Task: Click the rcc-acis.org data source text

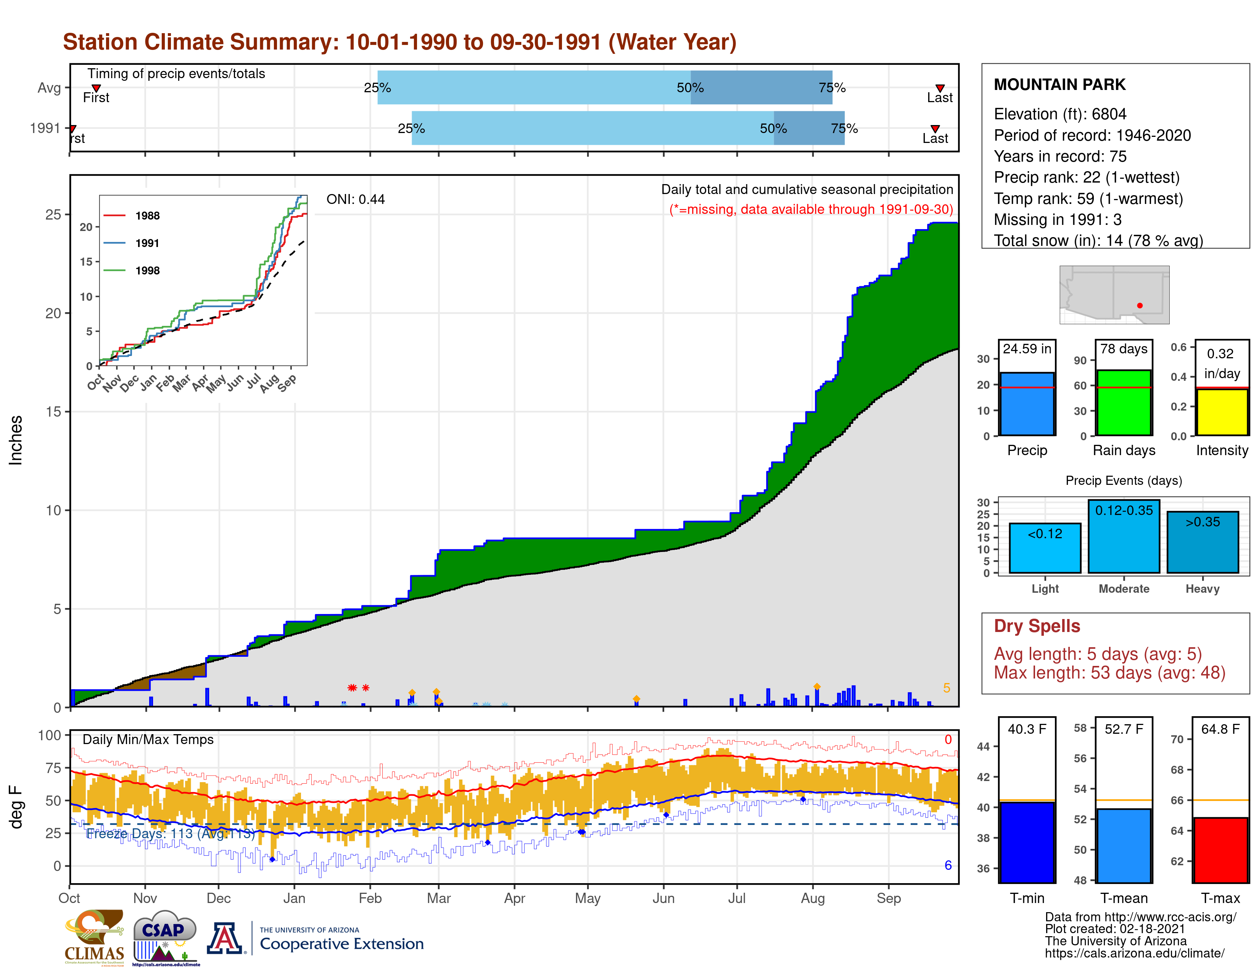Action: click(x=1140, y=917)
